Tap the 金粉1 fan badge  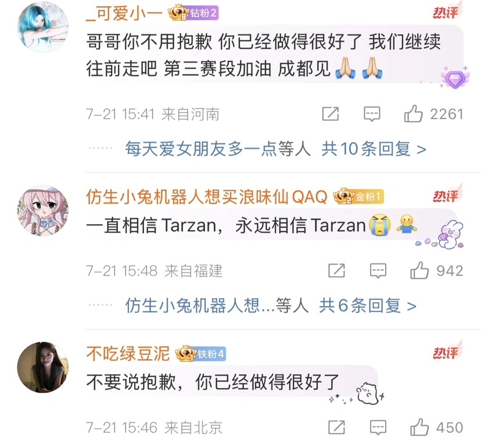click(358, 196)
